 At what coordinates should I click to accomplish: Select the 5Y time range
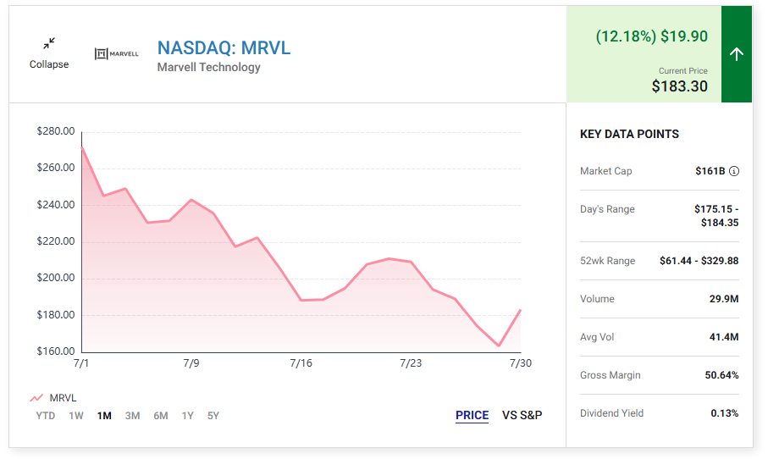tap(213, 416)
